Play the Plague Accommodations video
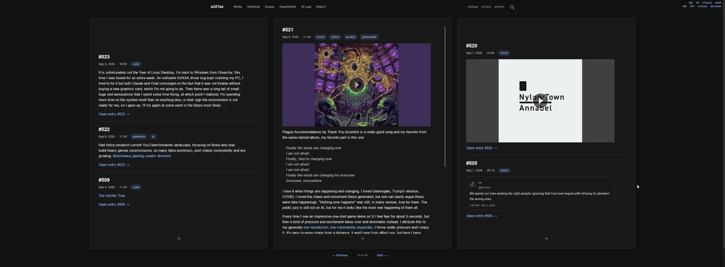Viewport: 725px width, 267px height. point(357,85)
